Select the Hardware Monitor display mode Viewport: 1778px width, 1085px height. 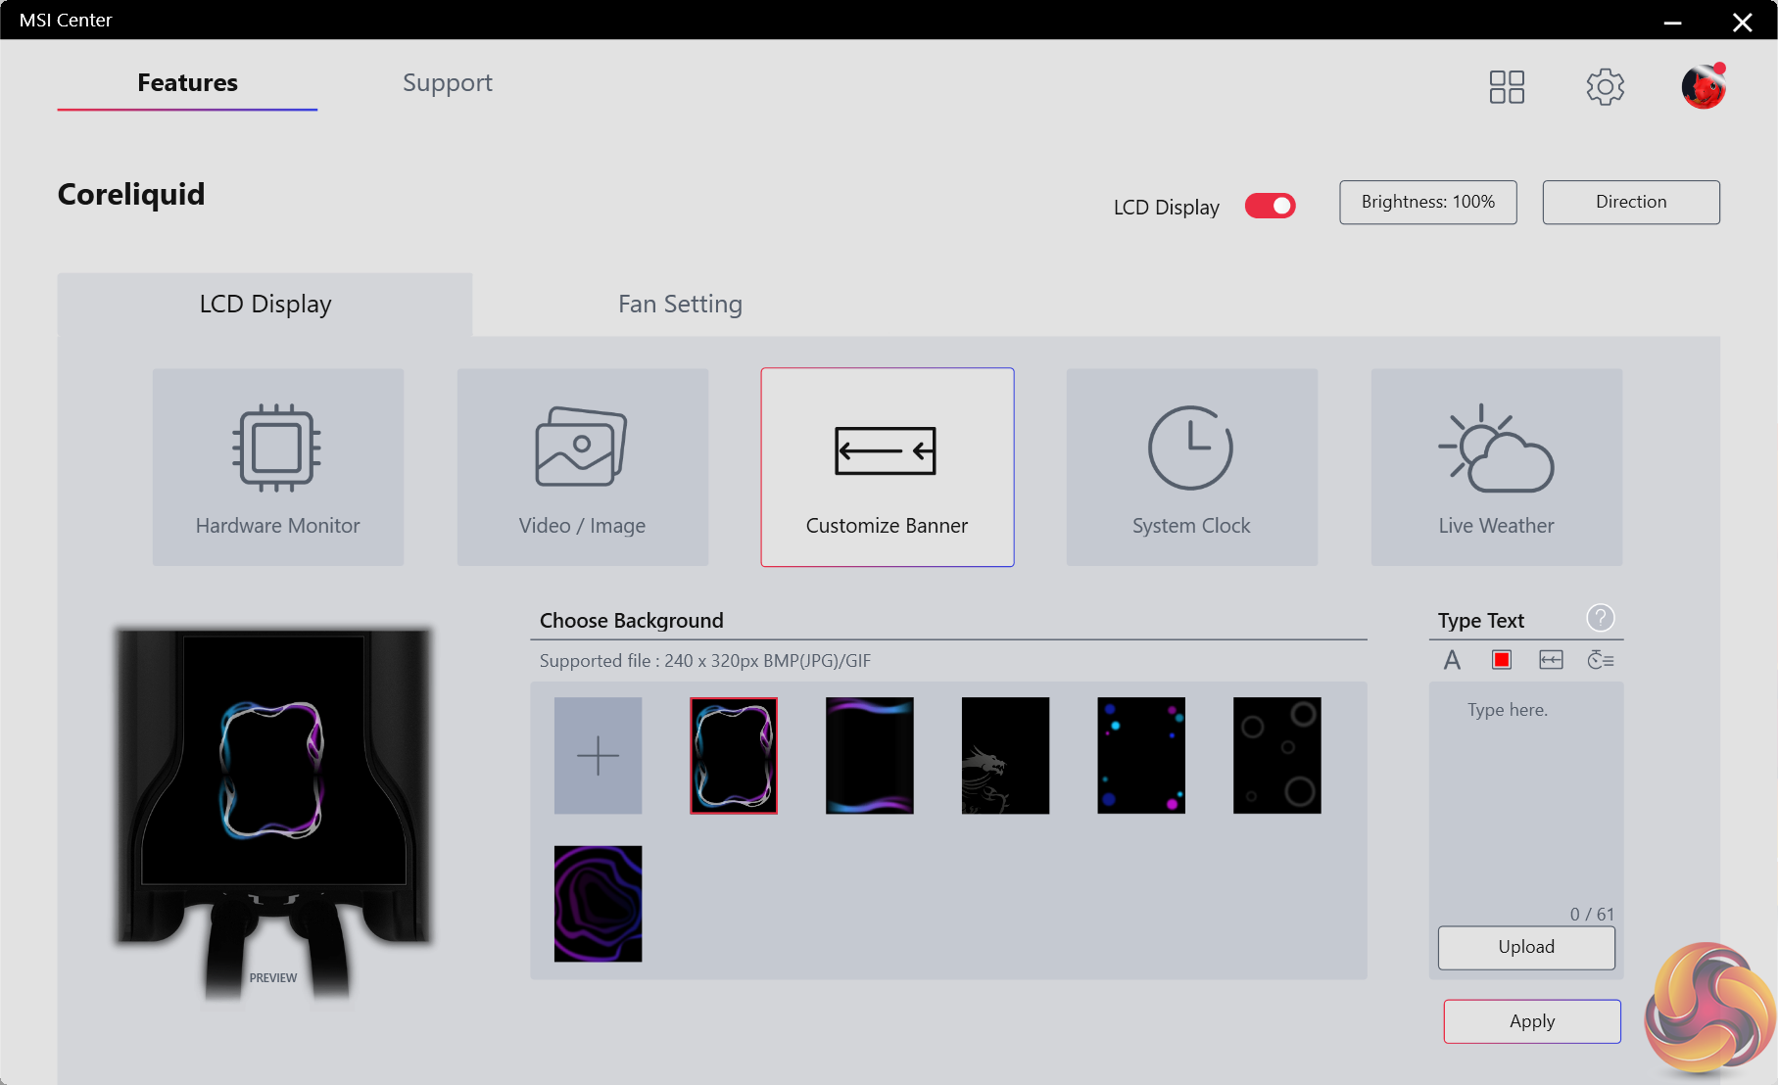tap(277, 467)
